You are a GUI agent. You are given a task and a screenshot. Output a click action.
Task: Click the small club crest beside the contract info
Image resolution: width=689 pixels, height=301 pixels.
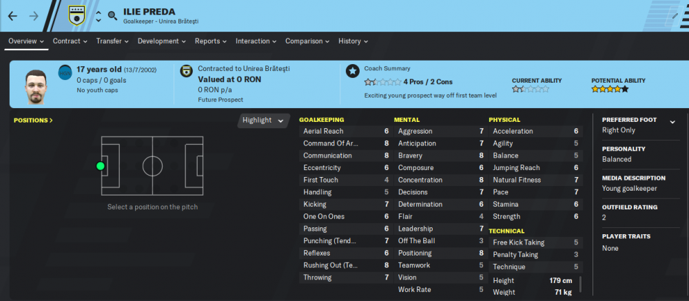tap(187, 71)
